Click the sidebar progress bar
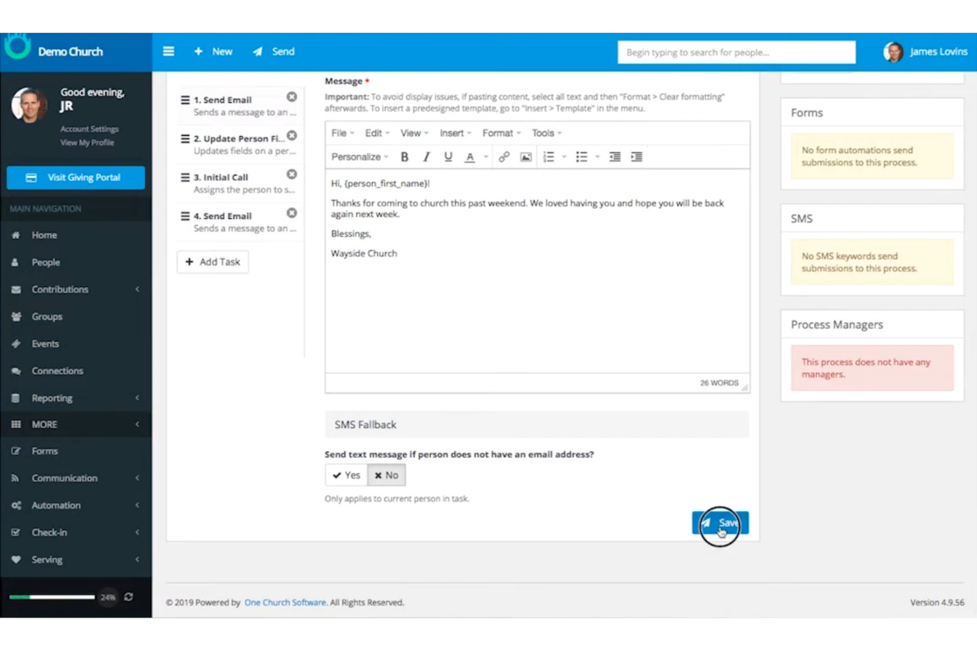 pos(52,597)
